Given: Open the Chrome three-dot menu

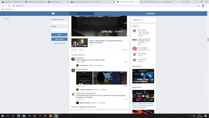Looking at the screenshot, I should click(207, 6).
